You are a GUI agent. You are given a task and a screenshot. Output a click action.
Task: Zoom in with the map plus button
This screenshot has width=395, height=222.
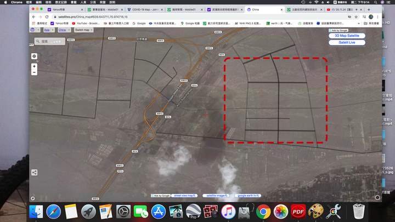click(34, 66)
